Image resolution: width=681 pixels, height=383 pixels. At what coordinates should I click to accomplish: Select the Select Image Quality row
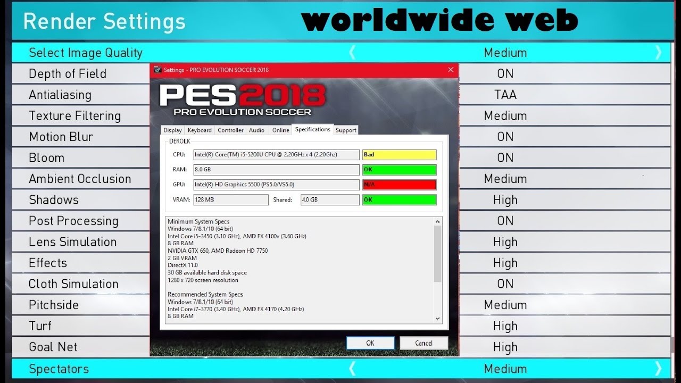[341, 52]
